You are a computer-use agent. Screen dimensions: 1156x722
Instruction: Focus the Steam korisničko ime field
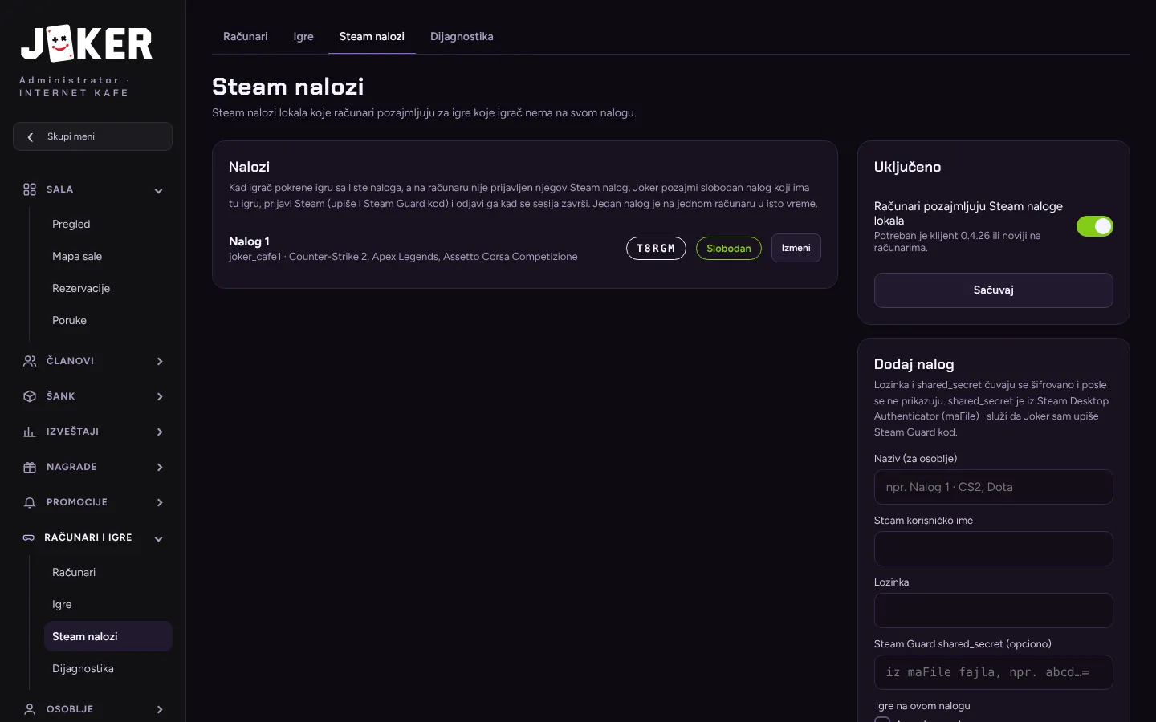(993, 549)
